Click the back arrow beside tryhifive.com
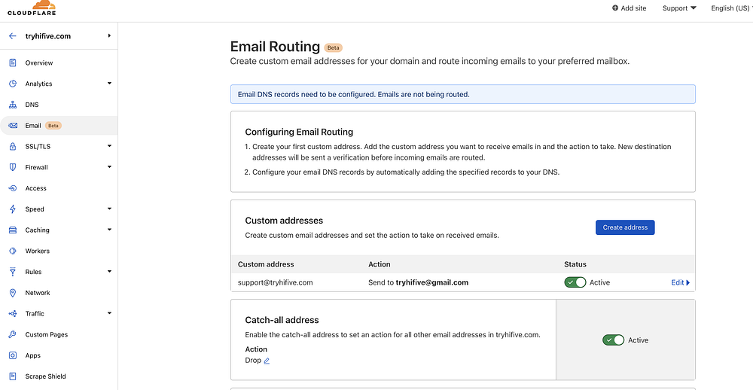 pos(13,35)
